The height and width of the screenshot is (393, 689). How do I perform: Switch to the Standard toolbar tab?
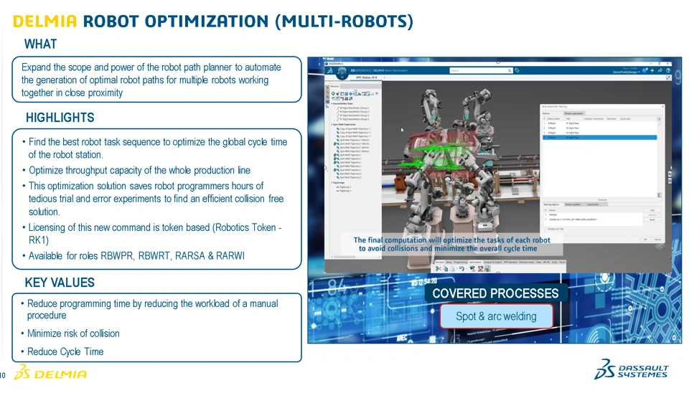coord(440,262)
